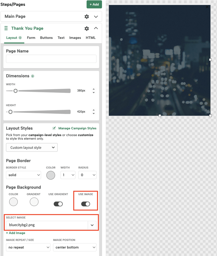Viewport: 217px width, 256px height.
Task: Click the + Add Image link
Action: pos(16,233)
